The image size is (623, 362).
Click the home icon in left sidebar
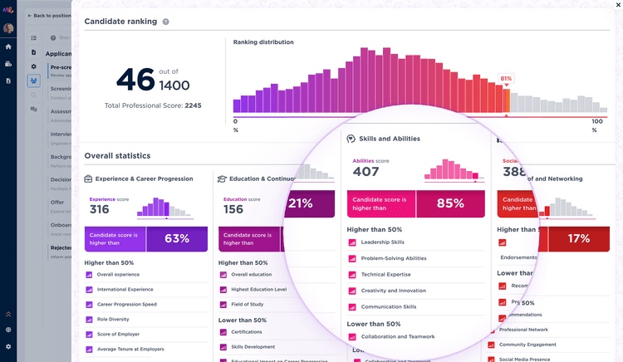(8, 47)
